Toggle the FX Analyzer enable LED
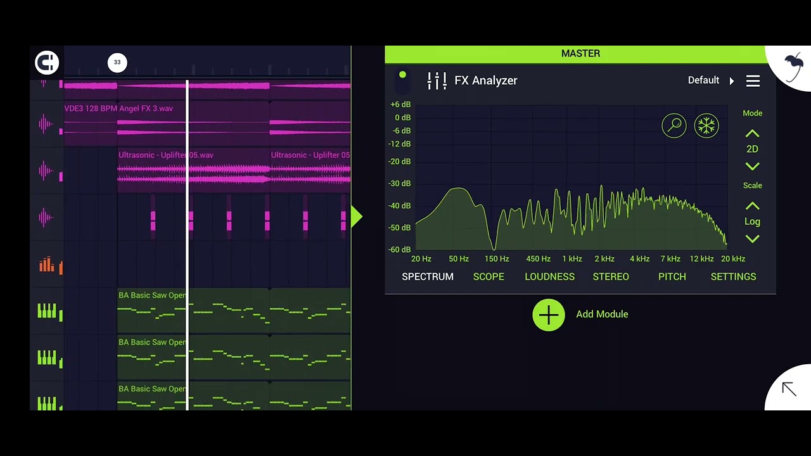This screenshot has height=456, width=811. tap(402, 75)
